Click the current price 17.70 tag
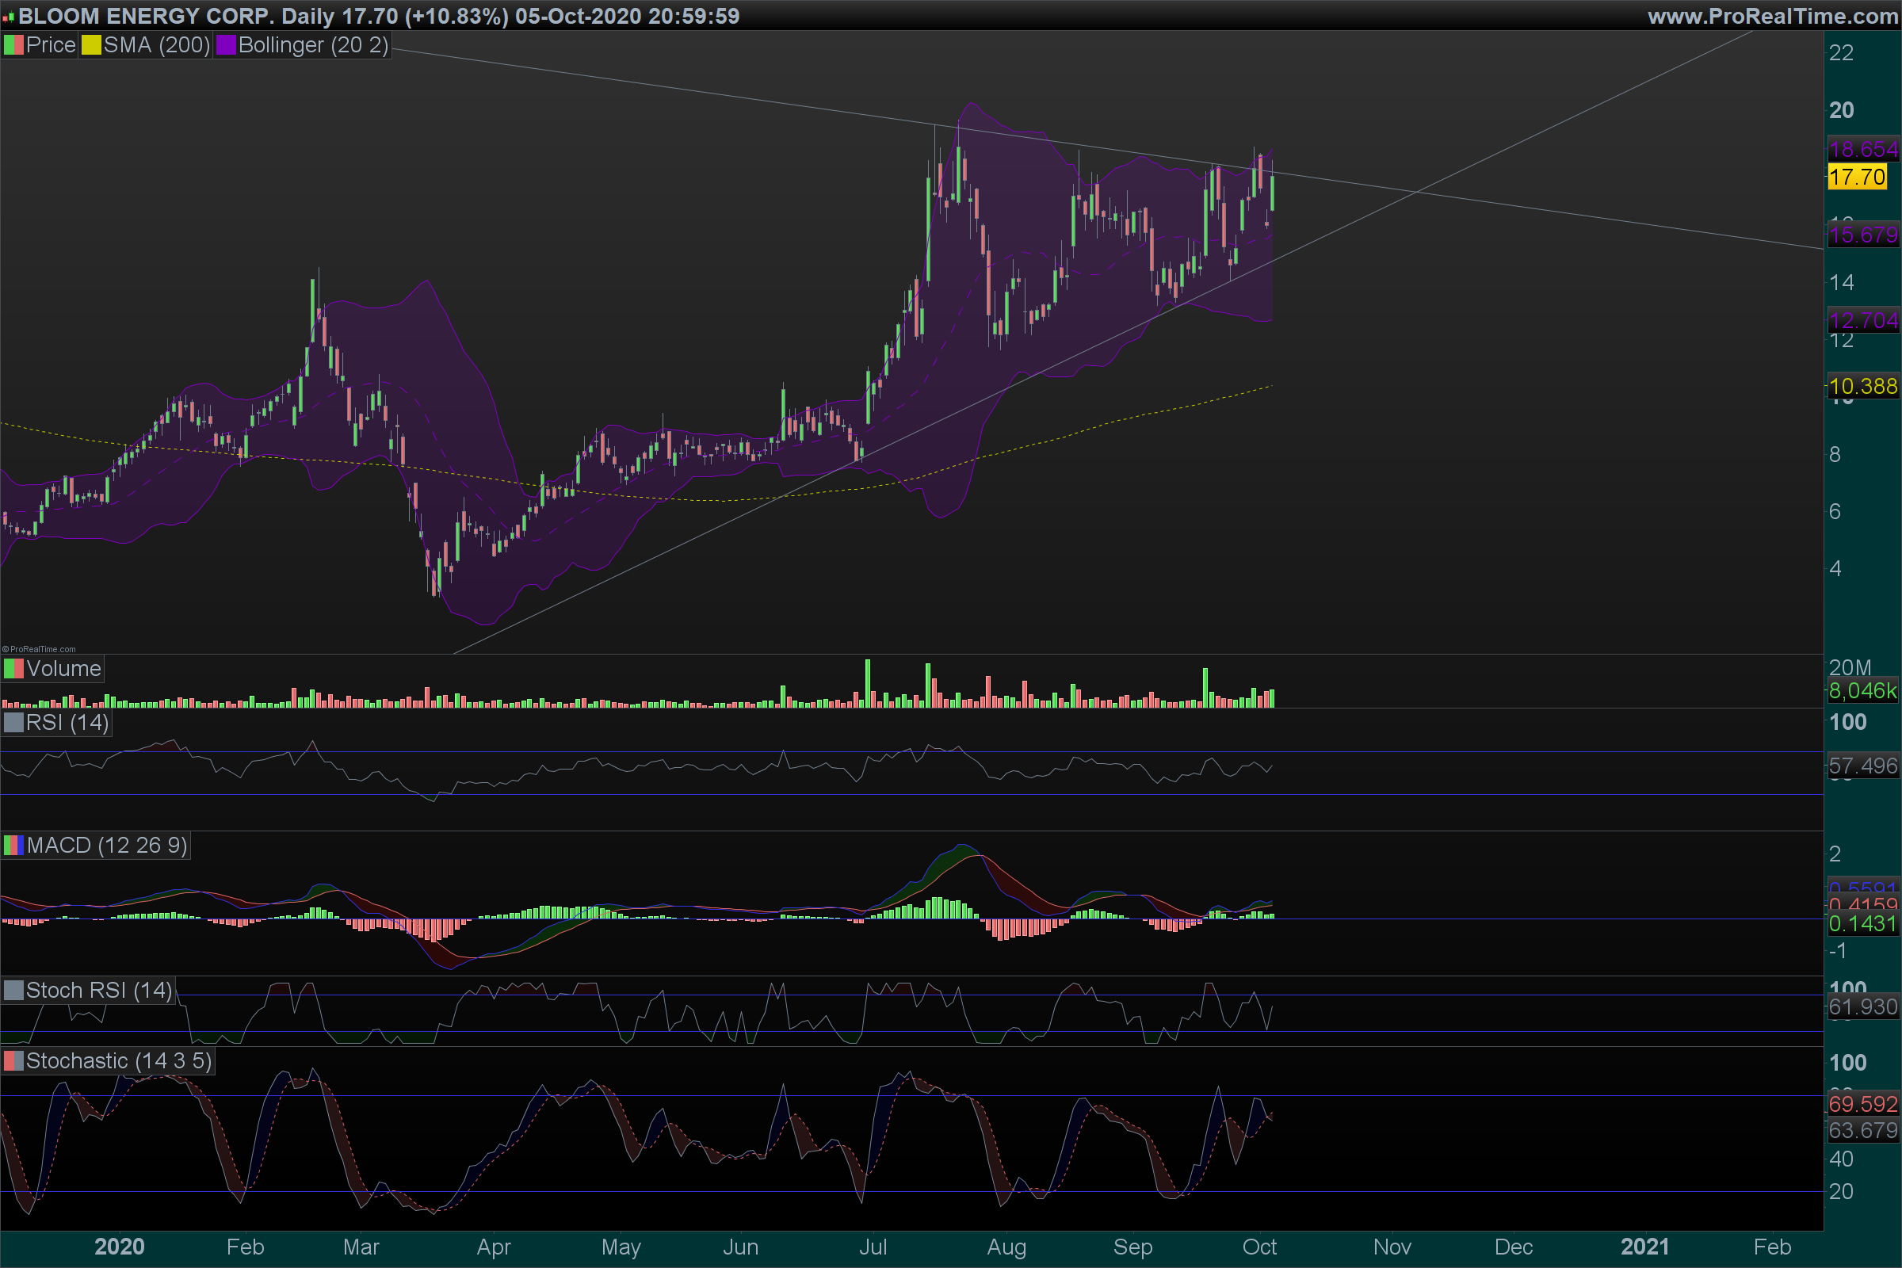 point(1857,177)
